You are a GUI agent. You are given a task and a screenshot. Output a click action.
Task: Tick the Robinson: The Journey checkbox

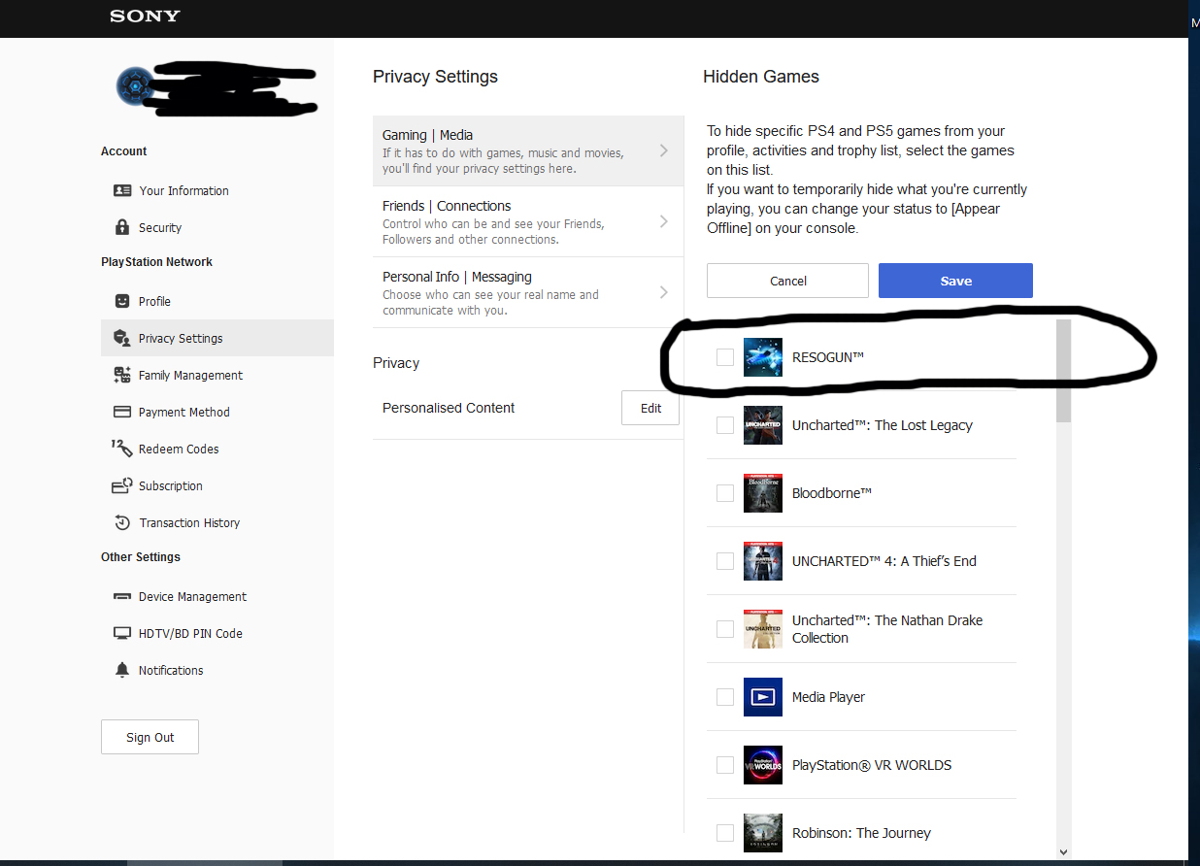click(725, 833)
